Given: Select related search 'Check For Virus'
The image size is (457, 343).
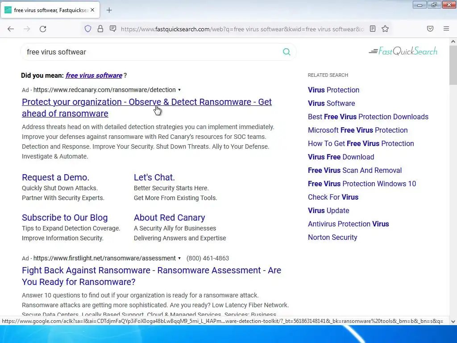Looking at the screenshot, I should coord(333,197).
